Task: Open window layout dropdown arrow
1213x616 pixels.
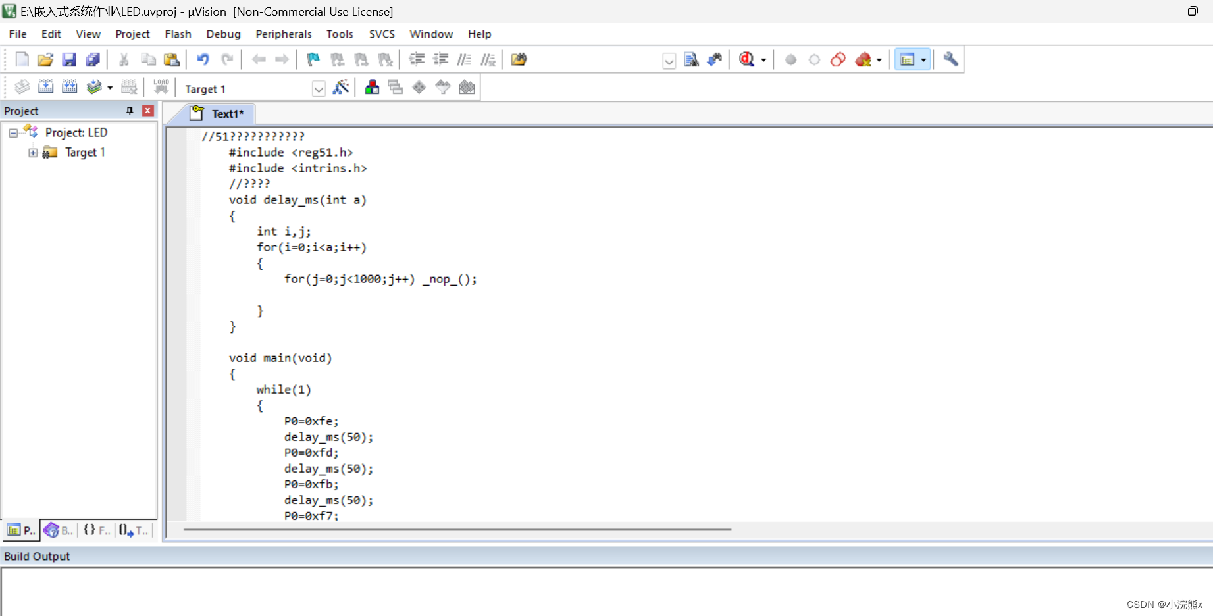Action: 923,60
